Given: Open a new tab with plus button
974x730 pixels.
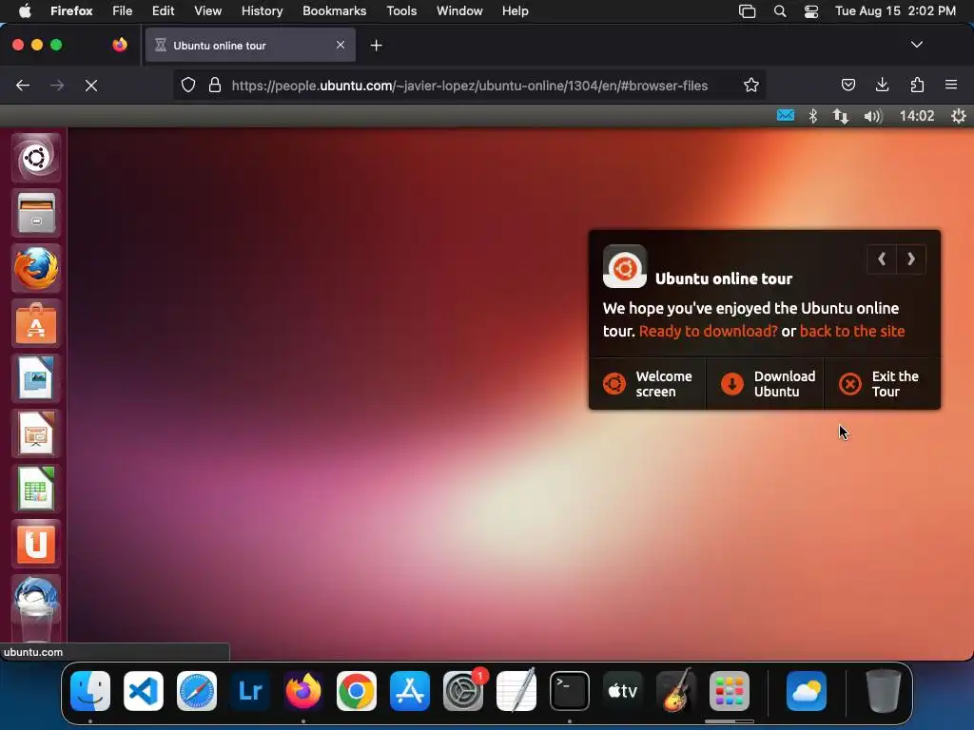Looking at the screenshot, I should (x=376, y=46).
